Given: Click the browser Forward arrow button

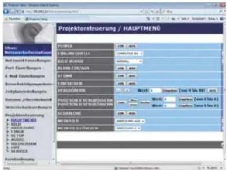Looking at the screenshot, I should pos(13,11).
